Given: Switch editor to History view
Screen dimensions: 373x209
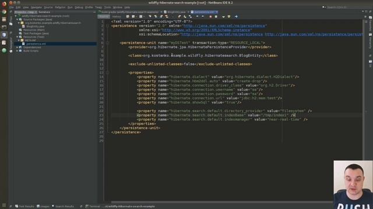Looking at the screenshot, I should [117, 17].
